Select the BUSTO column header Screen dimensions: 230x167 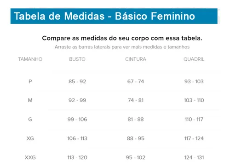tap(77, 59)
